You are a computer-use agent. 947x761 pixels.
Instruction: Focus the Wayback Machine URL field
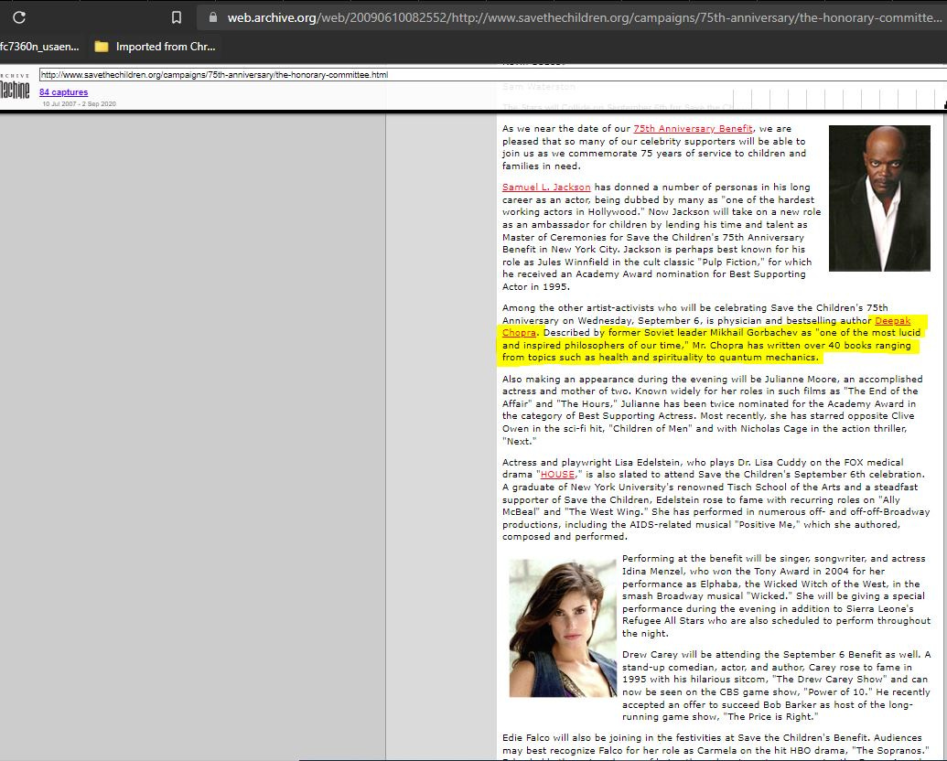[x=493, y=75]
